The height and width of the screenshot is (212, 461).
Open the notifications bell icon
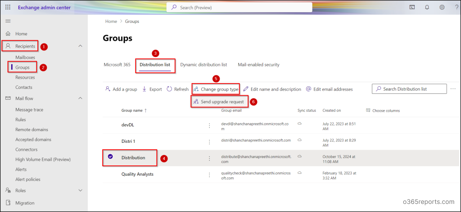427,7
